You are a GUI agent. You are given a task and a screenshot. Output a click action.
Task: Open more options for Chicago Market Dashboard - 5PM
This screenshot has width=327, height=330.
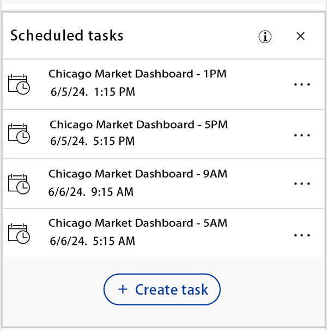301,134
